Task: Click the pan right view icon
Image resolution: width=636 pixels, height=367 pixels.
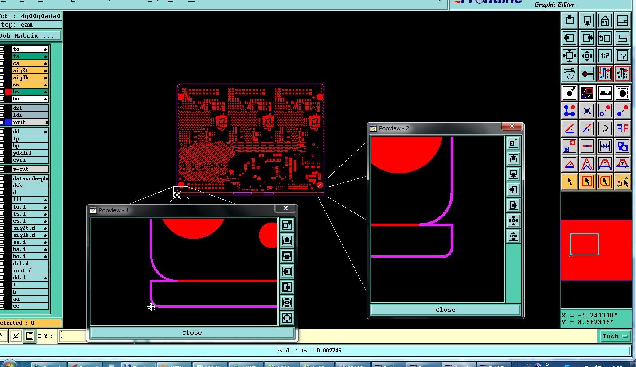Action: click(587, 38)
